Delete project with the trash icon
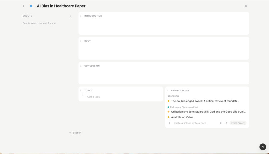The image size is (269, 154). coord(246,6)
